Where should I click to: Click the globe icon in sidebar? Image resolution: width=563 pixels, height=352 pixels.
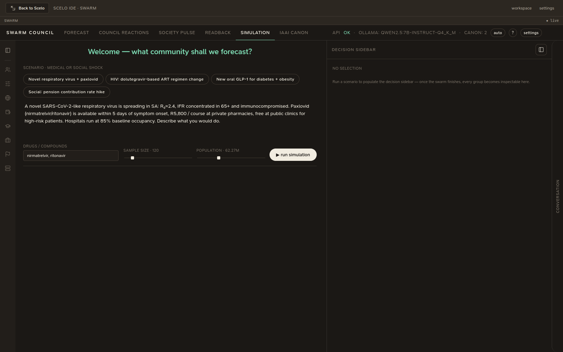(8, 98)
